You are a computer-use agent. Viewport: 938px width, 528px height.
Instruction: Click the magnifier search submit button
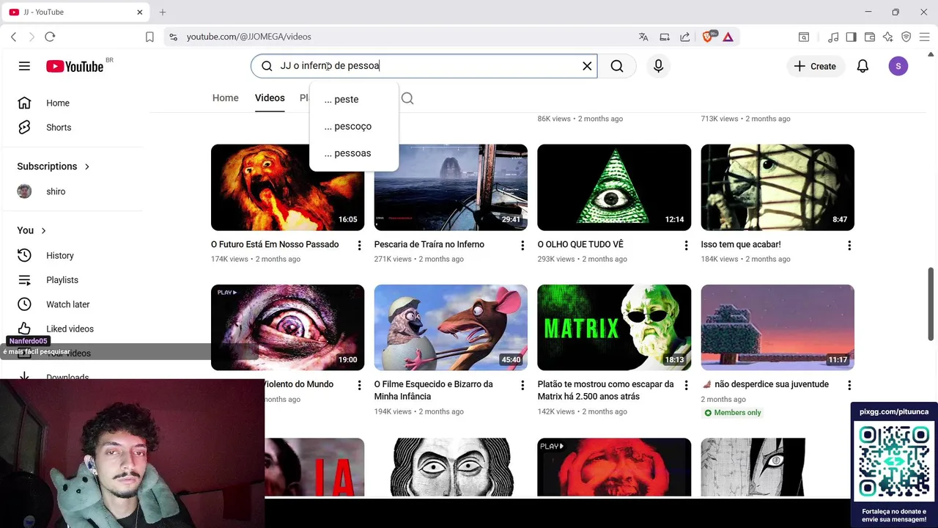[x=617, y=66]
